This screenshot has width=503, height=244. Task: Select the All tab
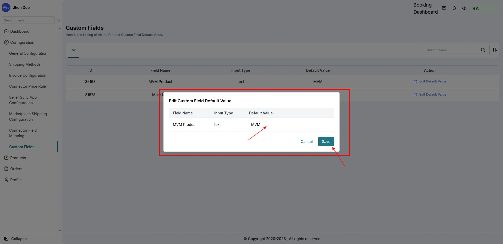[74, 50]
